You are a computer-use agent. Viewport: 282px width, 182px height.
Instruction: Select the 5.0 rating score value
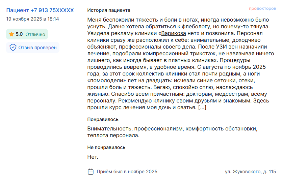19,34
